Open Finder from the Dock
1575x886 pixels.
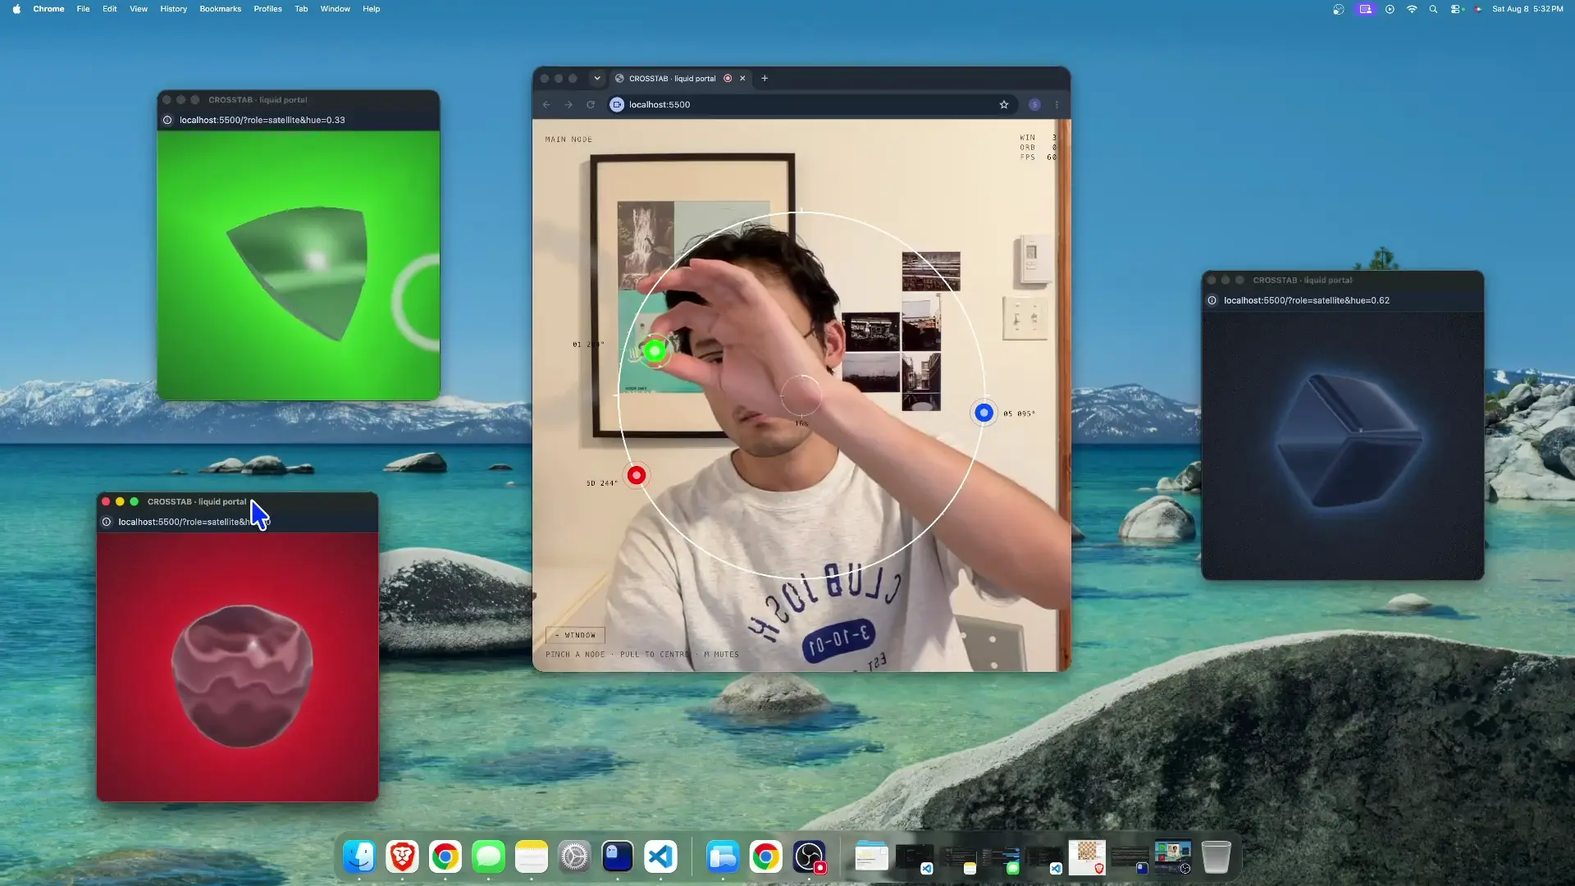pyautogui.click(x=359, y=857)
